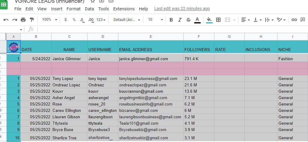Open the Default (Arial) font dropdown
This screenshot has width=308, height=142.
[x=127, y=20]
